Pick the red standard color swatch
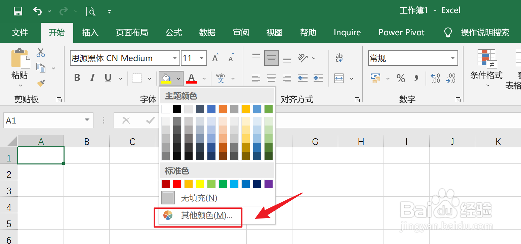The image size is (521, 244). coord(177,184)
